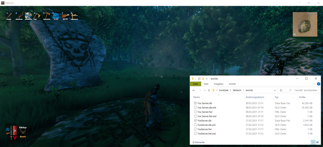Click the Valheim app icon in title bar

[x=3, y=3]
